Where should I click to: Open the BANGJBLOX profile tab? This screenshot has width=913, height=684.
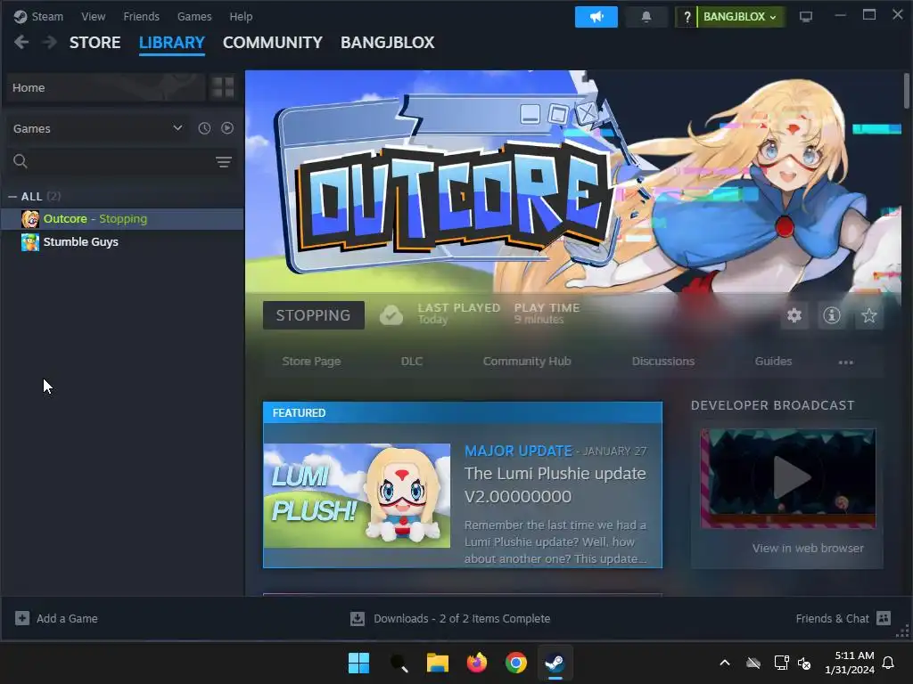pos(387,43)
